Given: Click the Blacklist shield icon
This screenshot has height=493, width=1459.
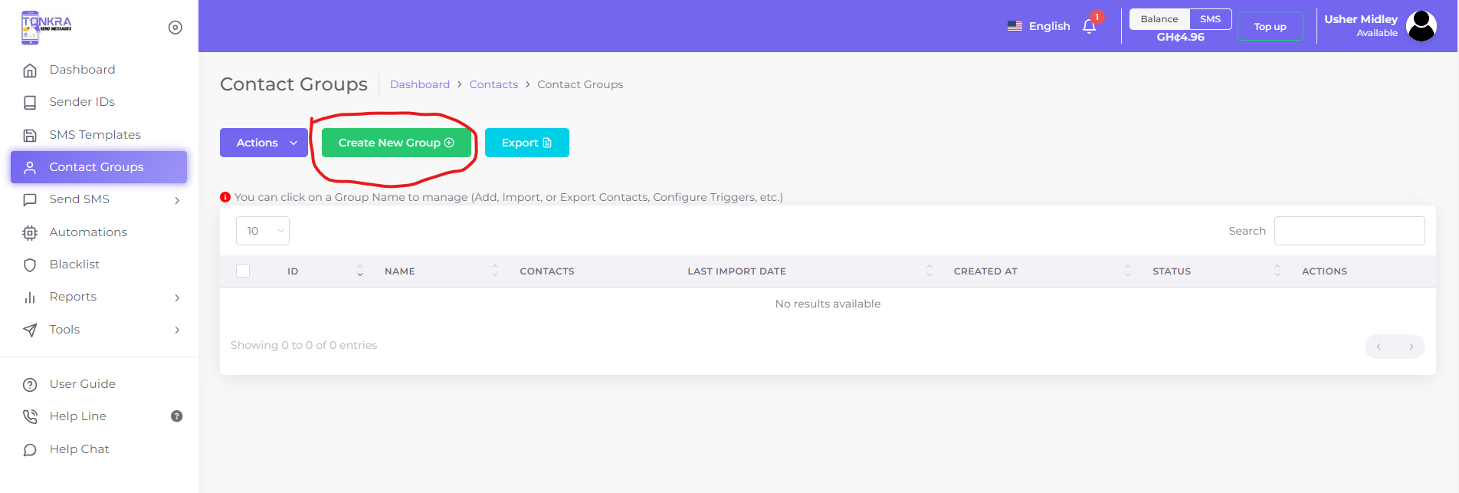Looking at the screenshot, I should coord(30,265).
